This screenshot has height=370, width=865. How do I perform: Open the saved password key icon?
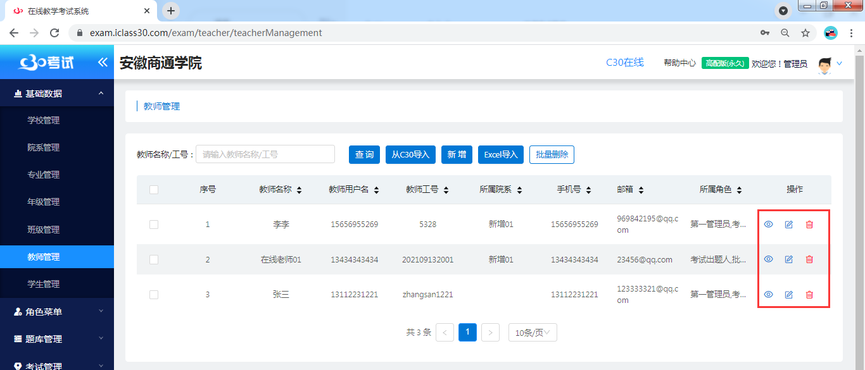(x=765, y=33)
